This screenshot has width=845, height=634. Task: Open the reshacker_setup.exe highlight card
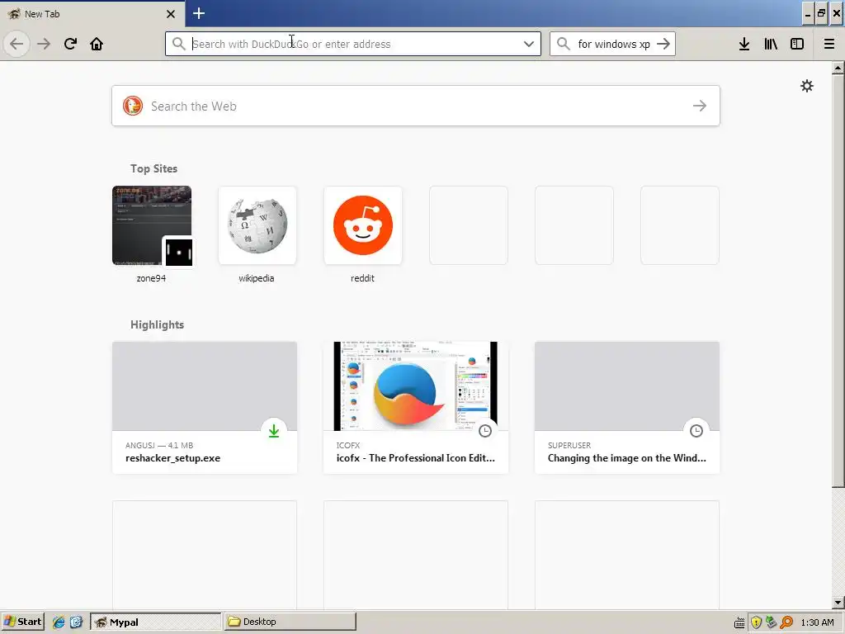[x=205, y=408]
